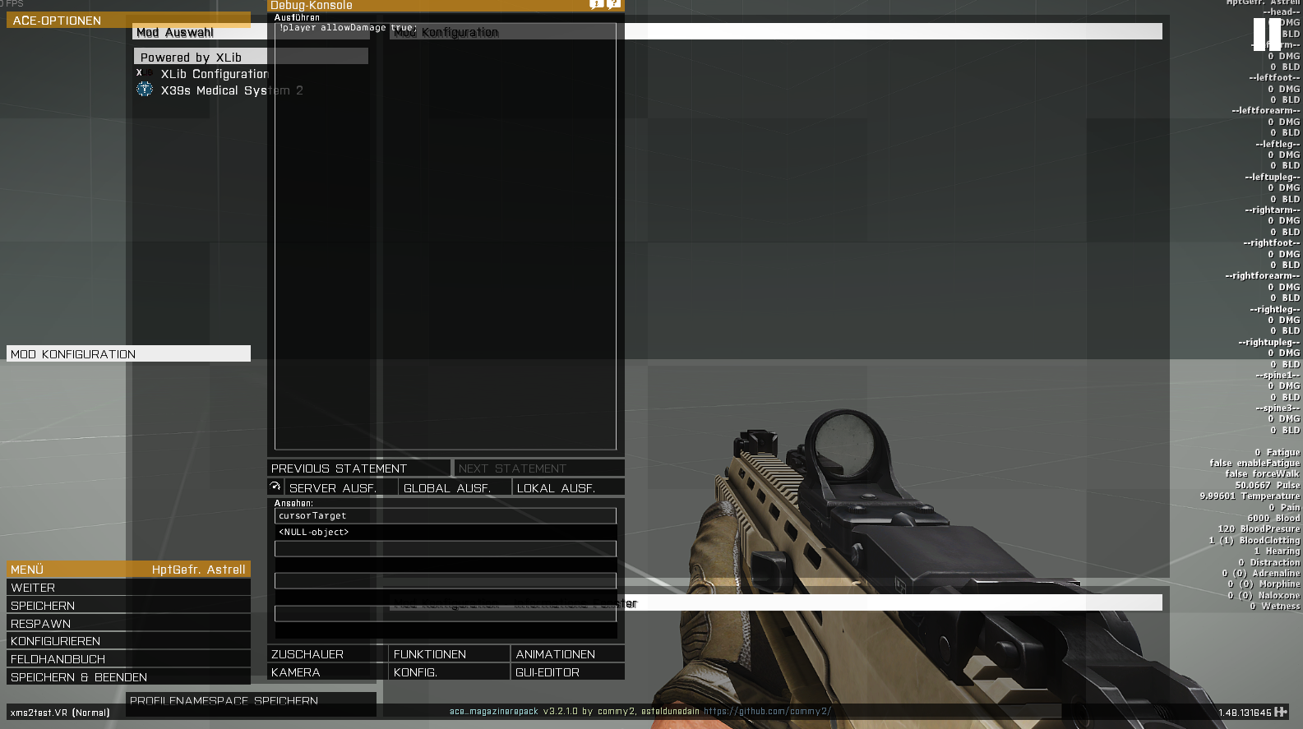This screenshot has width=1303, height=729.
Task: Click the --rightleg-- body part label
Action: tap(1275, 310)
